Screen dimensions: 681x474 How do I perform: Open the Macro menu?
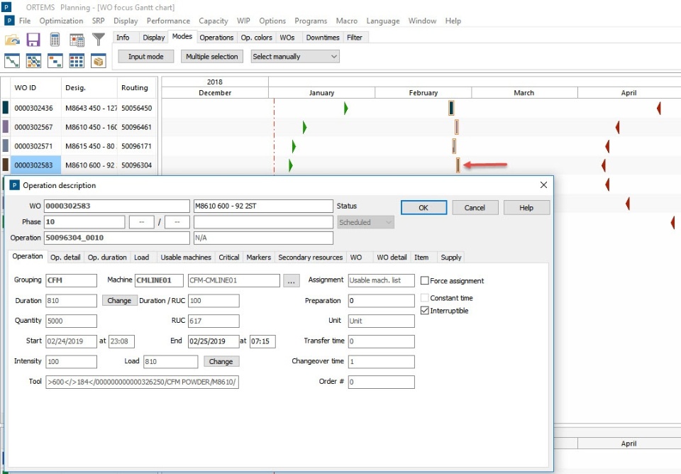tap(347, 21)
